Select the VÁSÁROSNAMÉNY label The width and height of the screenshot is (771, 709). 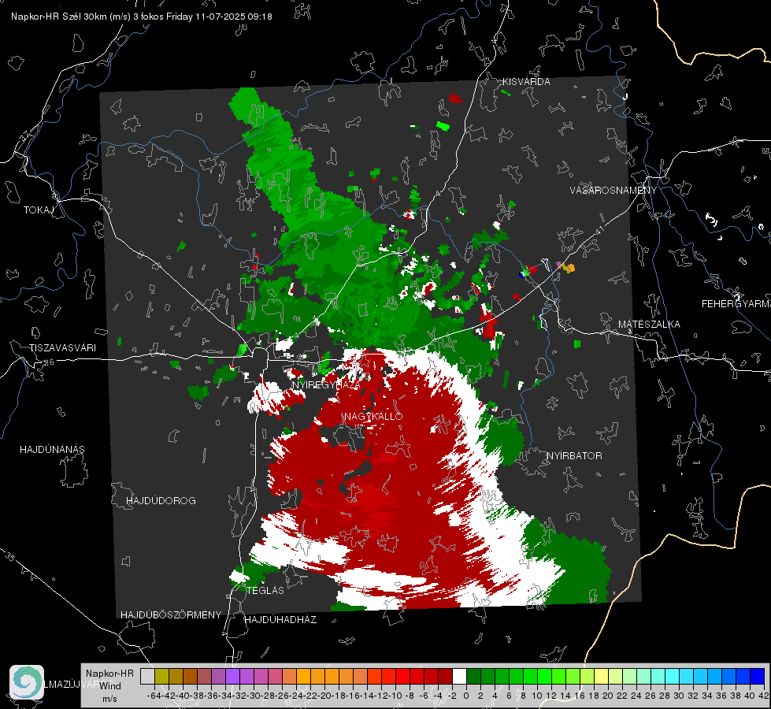coord(613,191)
